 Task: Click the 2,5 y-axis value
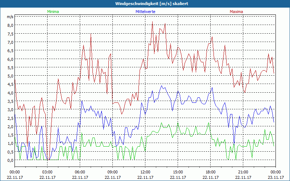point(11,118)
